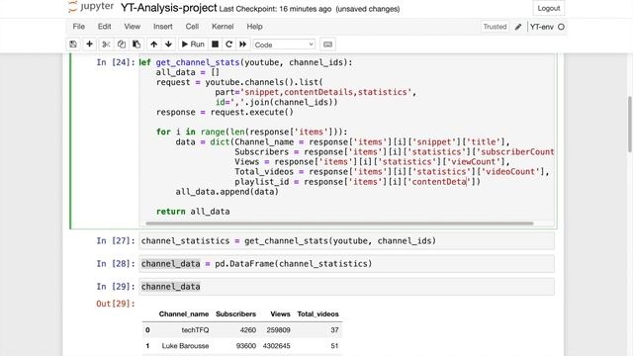The width and height of the screenshot is (633, 356).
Task: Click the horizontal scrollbar of cell 24
Action: coord(339,223)
